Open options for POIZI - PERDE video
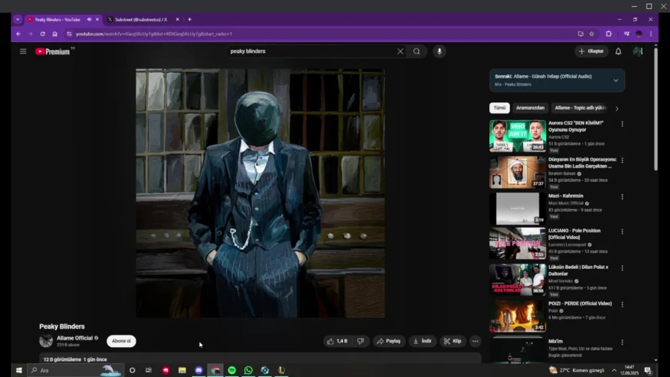This screenshot has height=377, width=670. 622,304
